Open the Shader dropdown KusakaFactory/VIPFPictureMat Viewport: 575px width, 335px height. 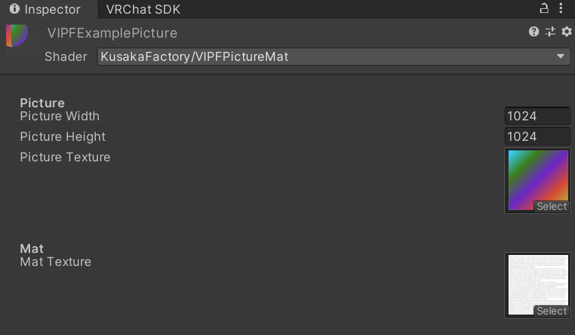coord(334,57)
